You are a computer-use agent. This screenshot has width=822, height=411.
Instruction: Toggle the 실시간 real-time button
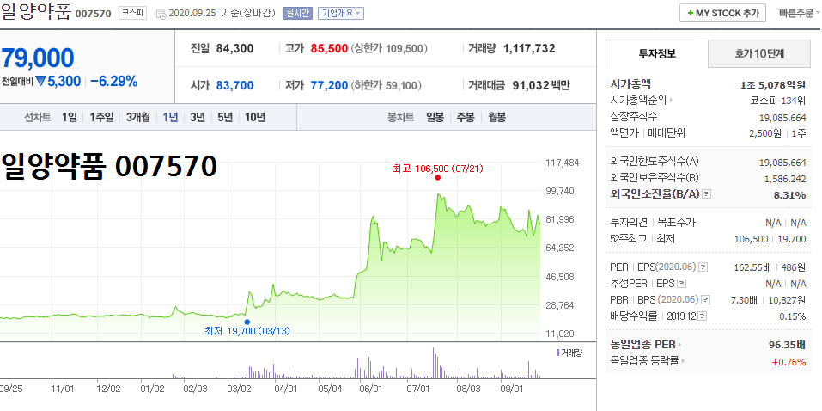pyautogui.click(x=297, y=13)
